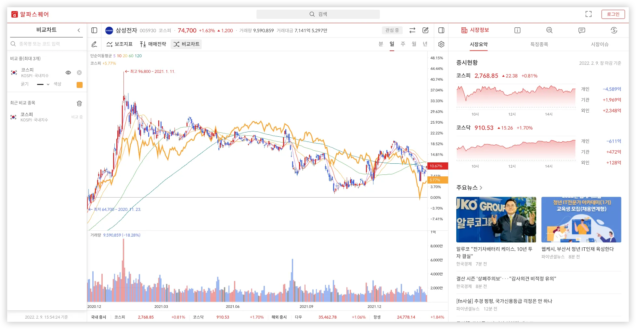Click the 코스피 intraday mini chart
The image size is (636, 329).
[x=516, y=96]
